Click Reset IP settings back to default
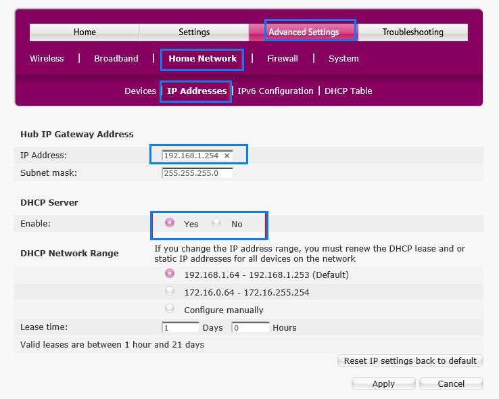 click(410, 361)
